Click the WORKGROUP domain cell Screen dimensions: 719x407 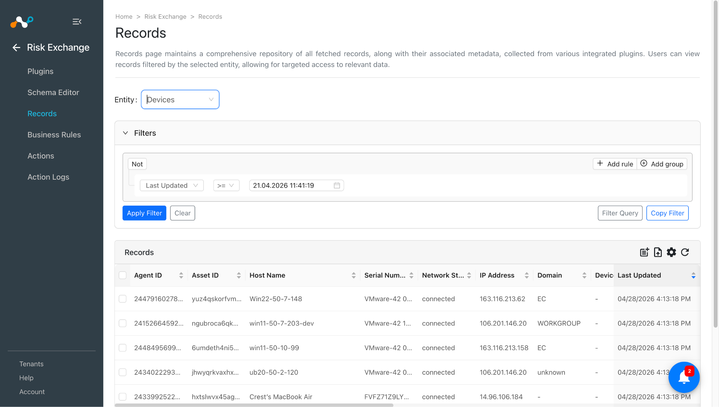click(559, 323)
